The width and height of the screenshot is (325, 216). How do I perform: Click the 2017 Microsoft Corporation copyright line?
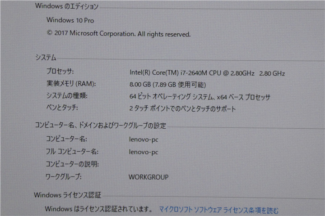point(118,34)
